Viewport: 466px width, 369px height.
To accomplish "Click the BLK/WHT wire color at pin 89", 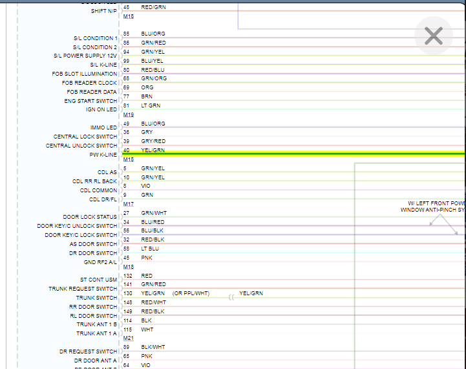I will pyautogui.click(x=153, y=347).
